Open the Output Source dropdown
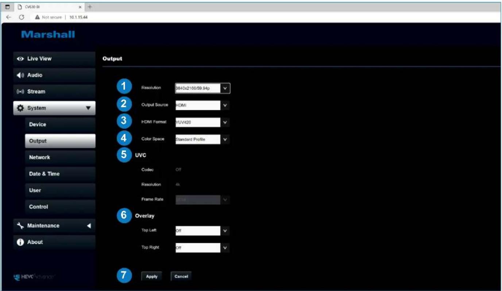The image size is (502, 291). tap(202, 105)
